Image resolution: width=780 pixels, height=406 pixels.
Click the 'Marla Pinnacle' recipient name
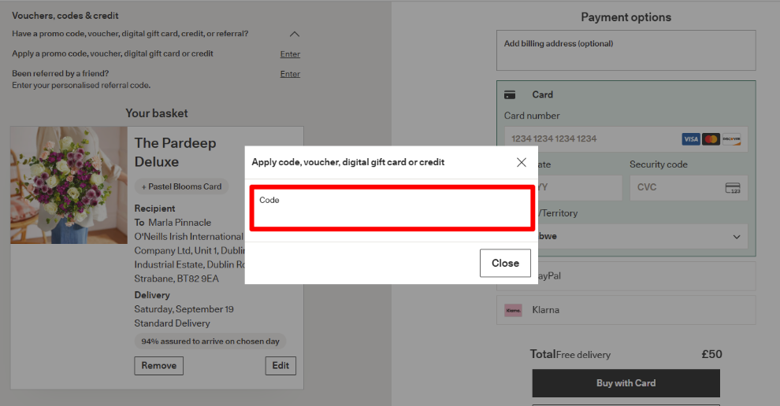[x=180, y=223]
